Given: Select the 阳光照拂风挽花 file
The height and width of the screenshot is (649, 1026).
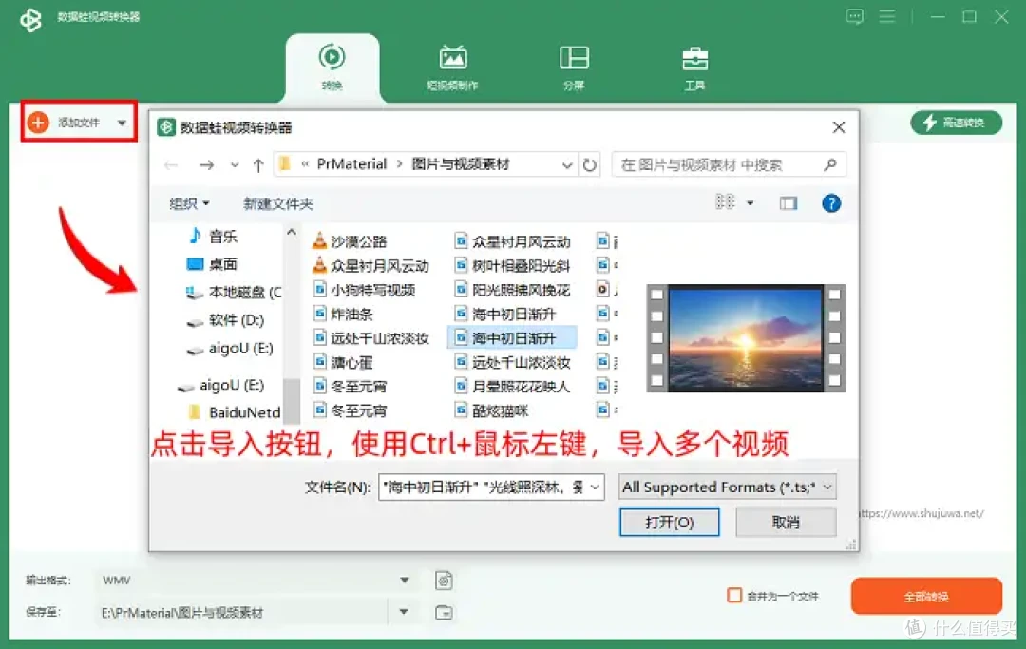Looking at the screenshot, I should 512,290.
